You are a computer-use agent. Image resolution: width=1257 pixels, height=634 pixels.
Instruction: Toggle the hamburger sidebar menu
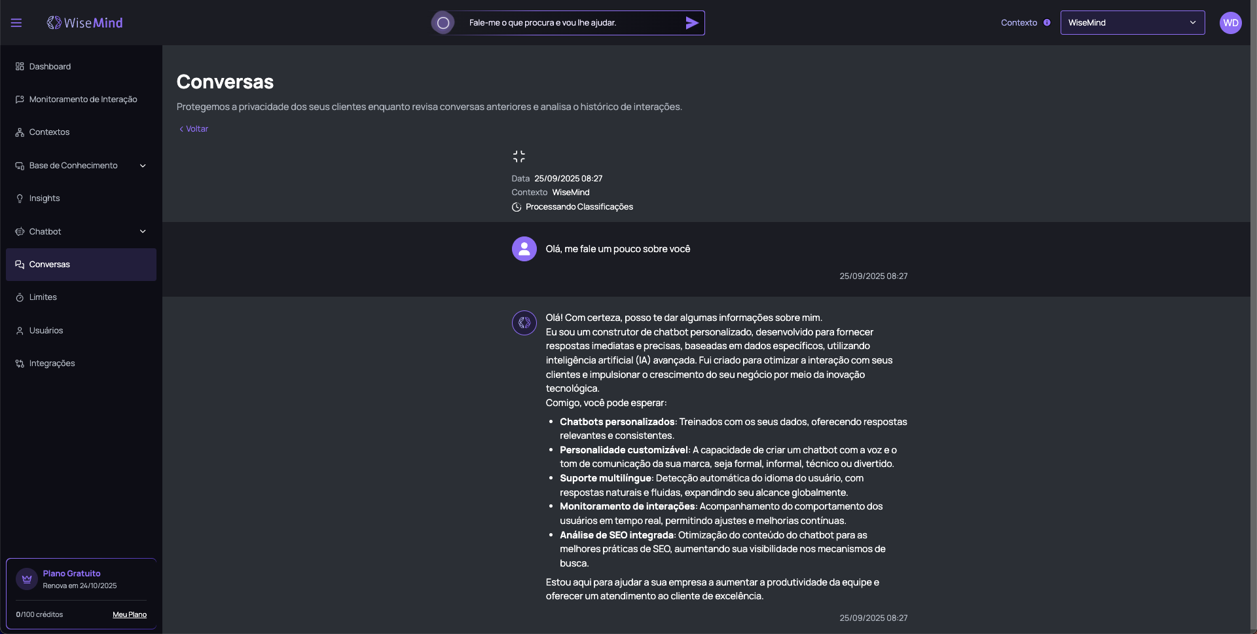click(x=16, y=23)
